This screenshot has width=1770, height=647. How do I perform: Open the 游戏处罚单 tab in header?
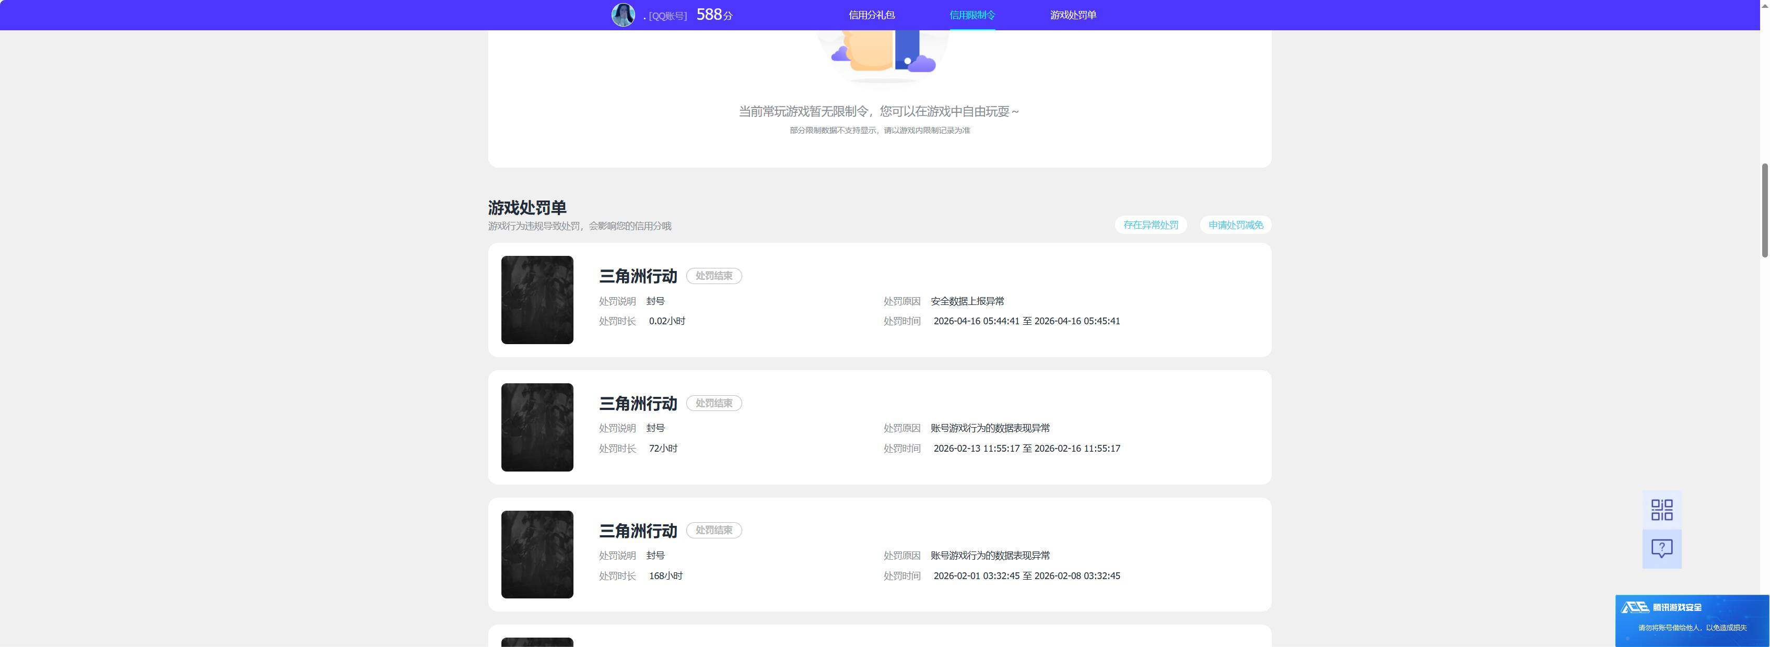(x=1073, y=15)
